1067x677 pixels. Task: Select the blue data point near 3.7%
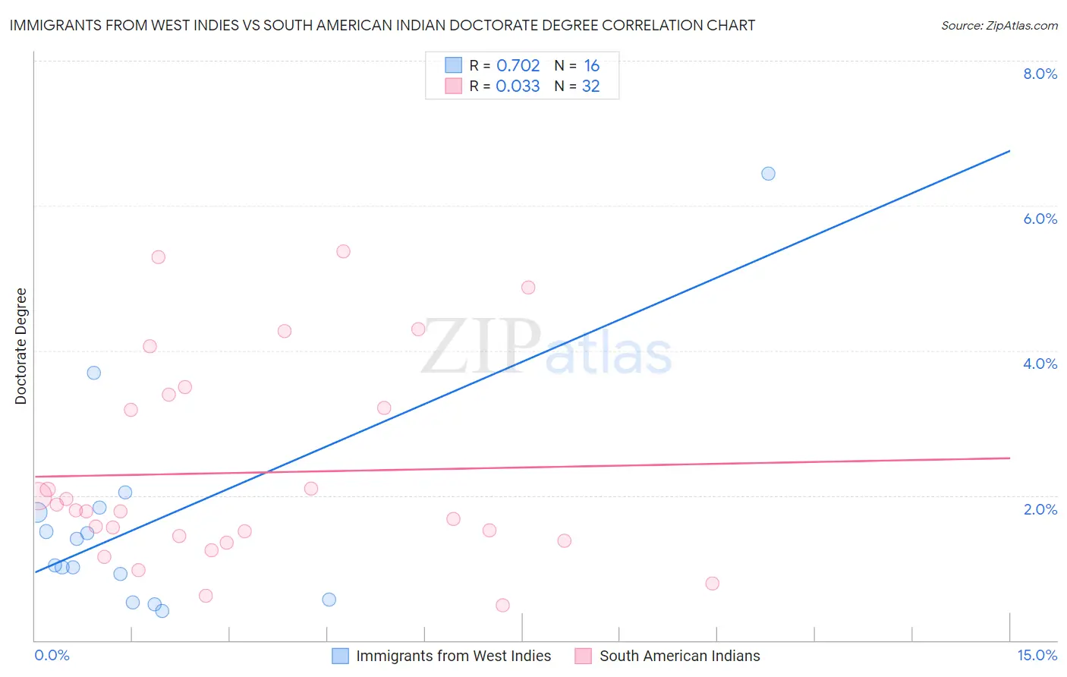(x=94, y=373)
